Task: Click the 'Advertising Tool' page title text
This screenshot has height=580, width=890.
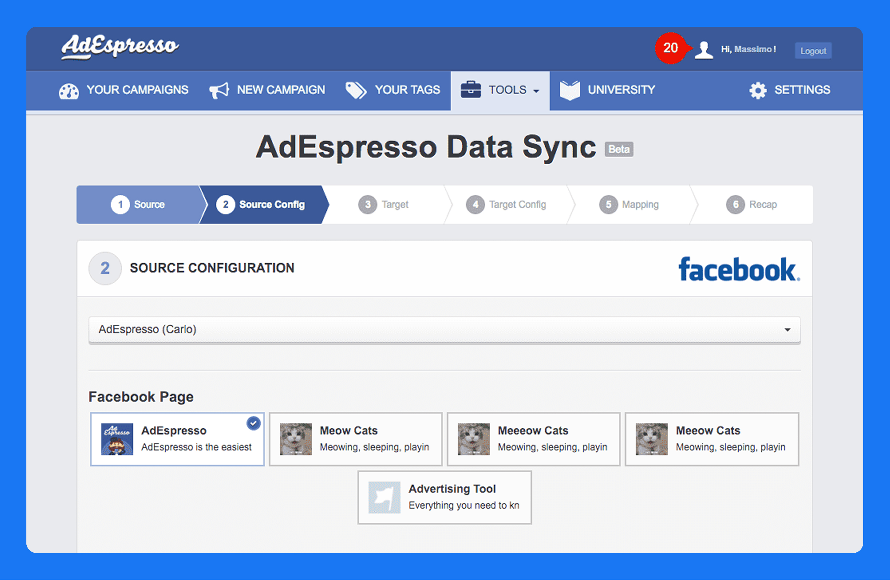Action: pyautogui.click(x=452, y=489)
